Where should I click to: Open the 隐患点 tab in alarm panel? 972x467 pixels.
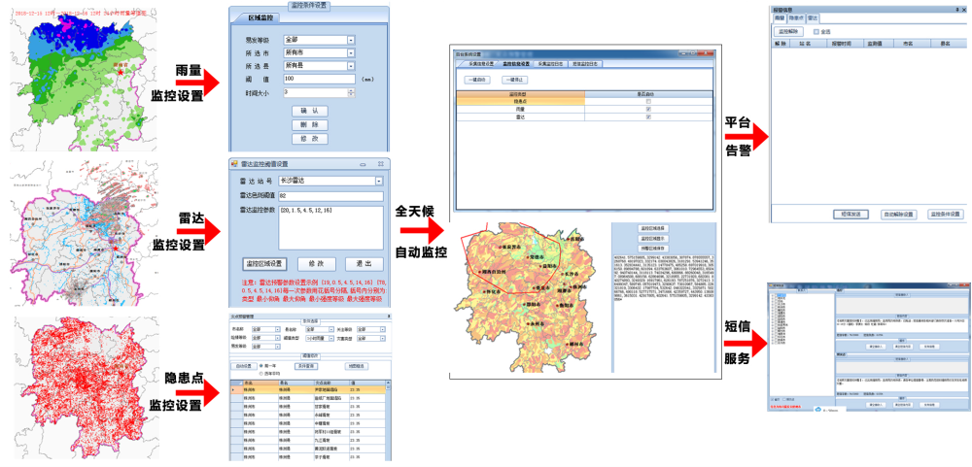(795, 17)
